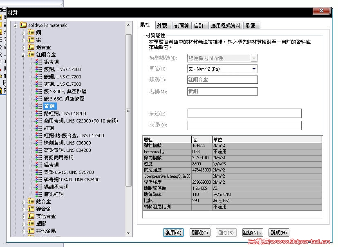
Task: Collapse the solidworks materials root node
Action: (x=15, y=26)
